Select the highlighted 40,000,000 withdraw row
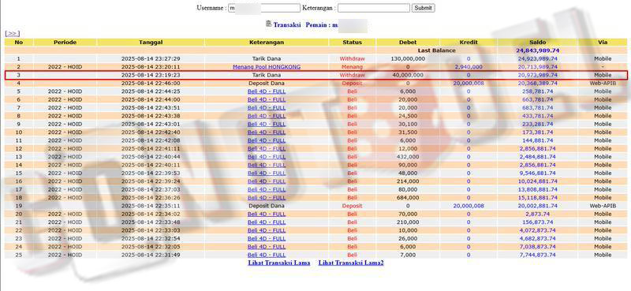Screen dimensions: 631x291 pos(316,75)
